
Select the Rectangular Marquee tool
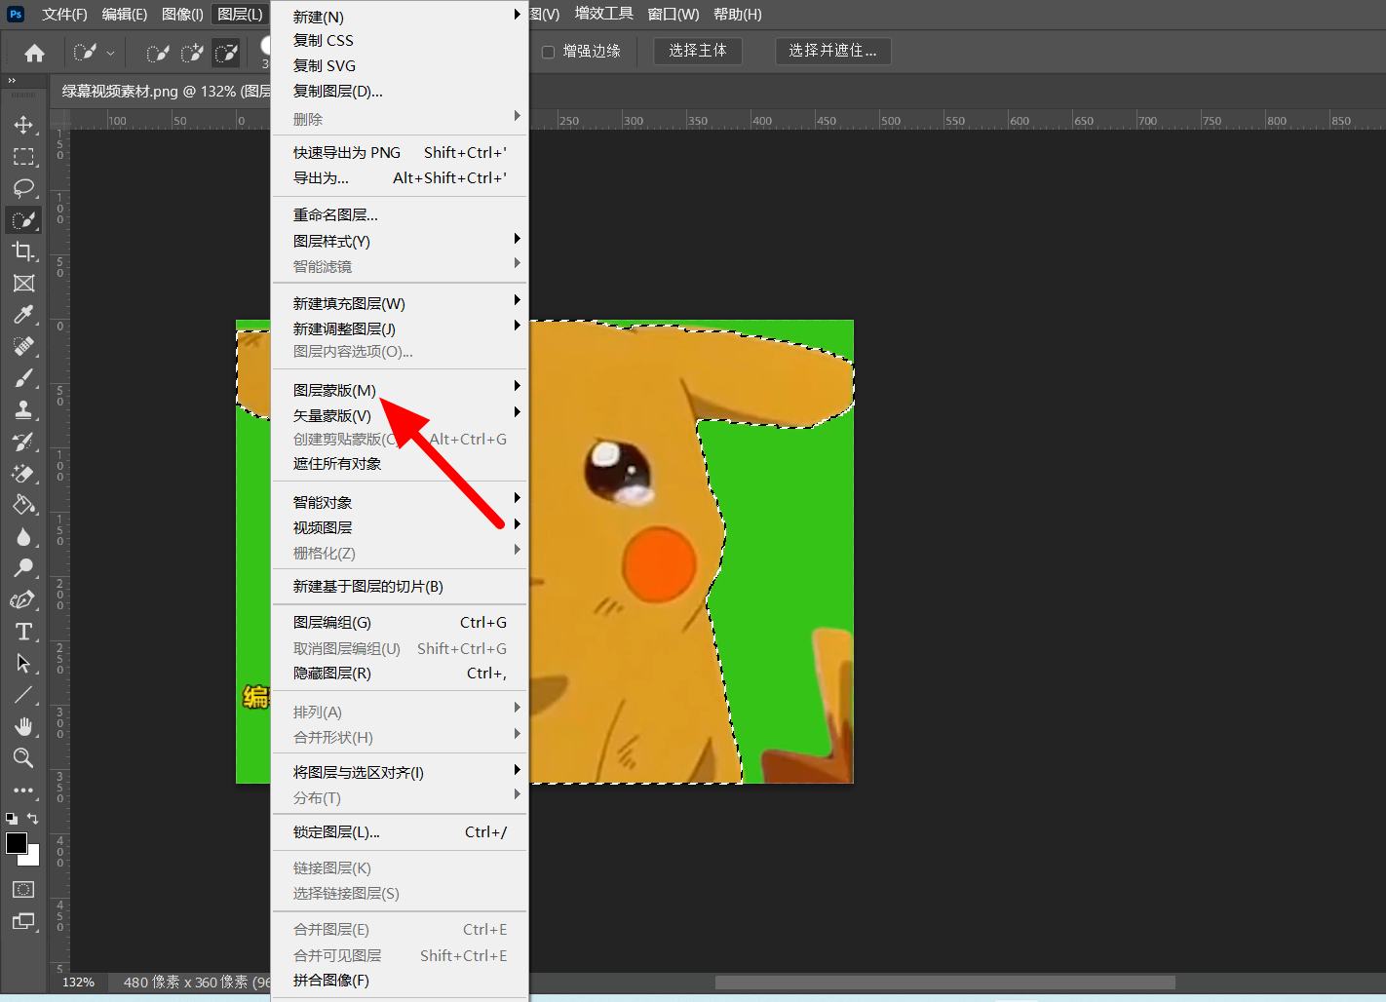pos(23,157)
